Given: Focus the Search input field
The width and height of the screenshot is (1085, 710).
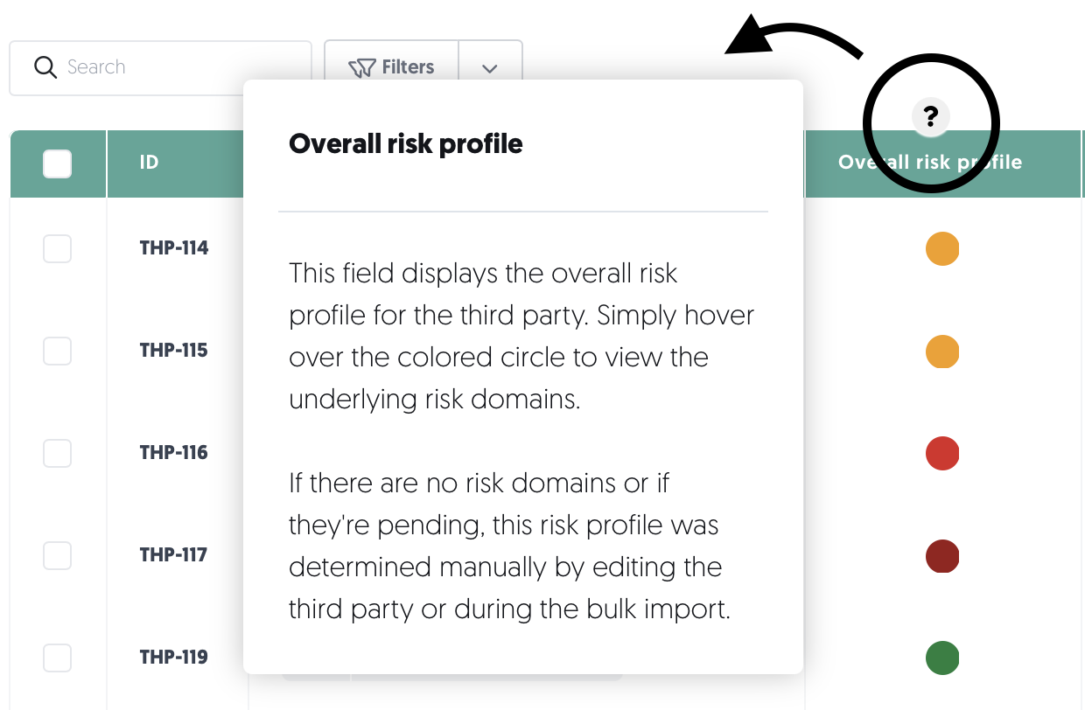Looking at the screenshot, I should (x=160, y=67).
